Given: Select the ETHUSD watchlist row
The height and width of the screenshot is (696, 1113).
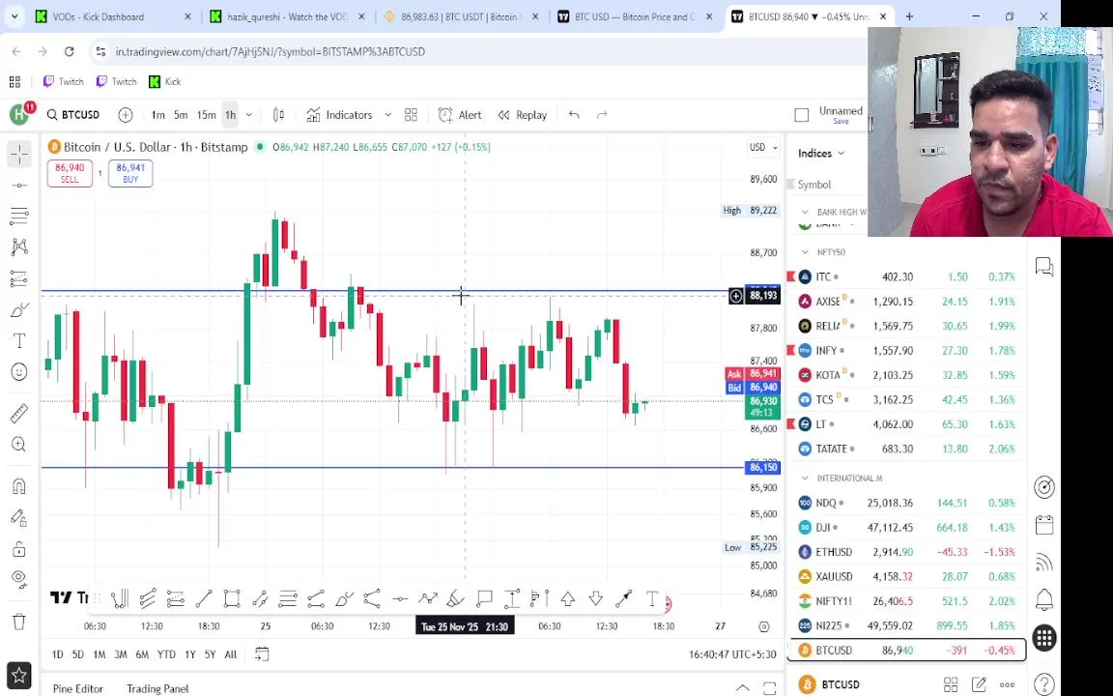Looking at the screenshot, I should [x=906, y=552].
